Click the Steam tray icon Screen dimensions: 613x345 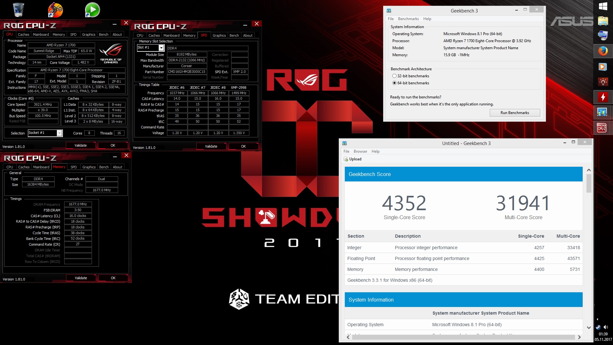pos(598,327)
